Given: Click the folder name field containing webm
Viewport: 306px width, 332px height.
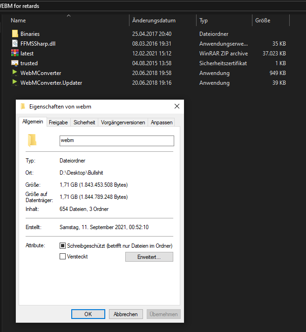Looking at the screenshot, I should (117, 141).
